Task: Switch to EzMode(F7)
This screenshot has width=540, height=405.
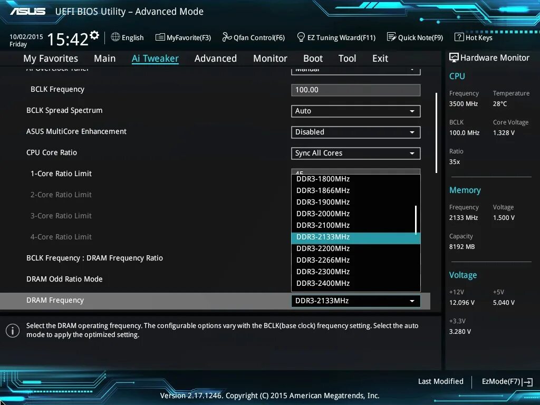Action: (x=507, y=382)
